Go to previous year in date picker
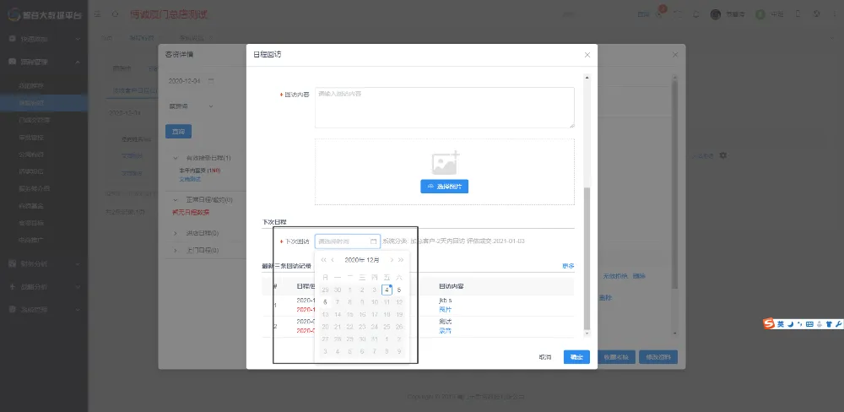 pyautogui.click(x=323, y=260)
